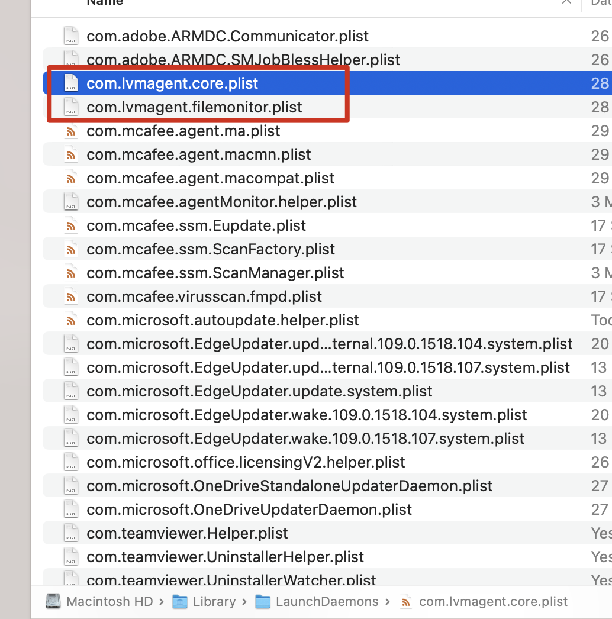612x619 pixels.
Task: Select com.microsoft.EdgeUpdater.update.system.plist file
Action: coord(259,392)
